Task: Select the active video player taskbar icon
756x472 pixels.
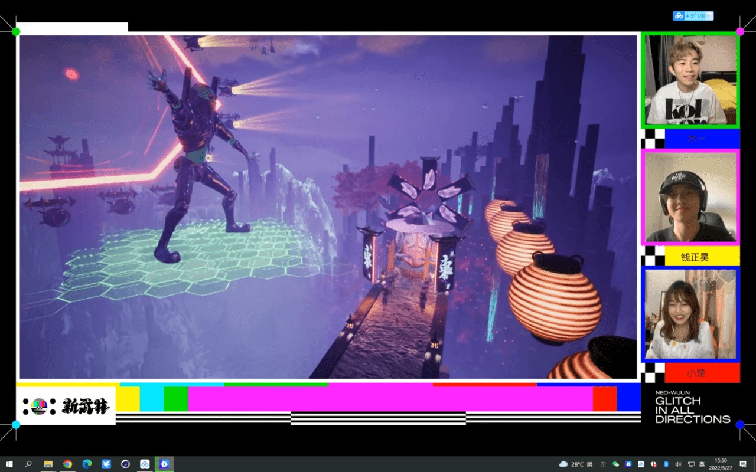Action: (x=164, y=464)
